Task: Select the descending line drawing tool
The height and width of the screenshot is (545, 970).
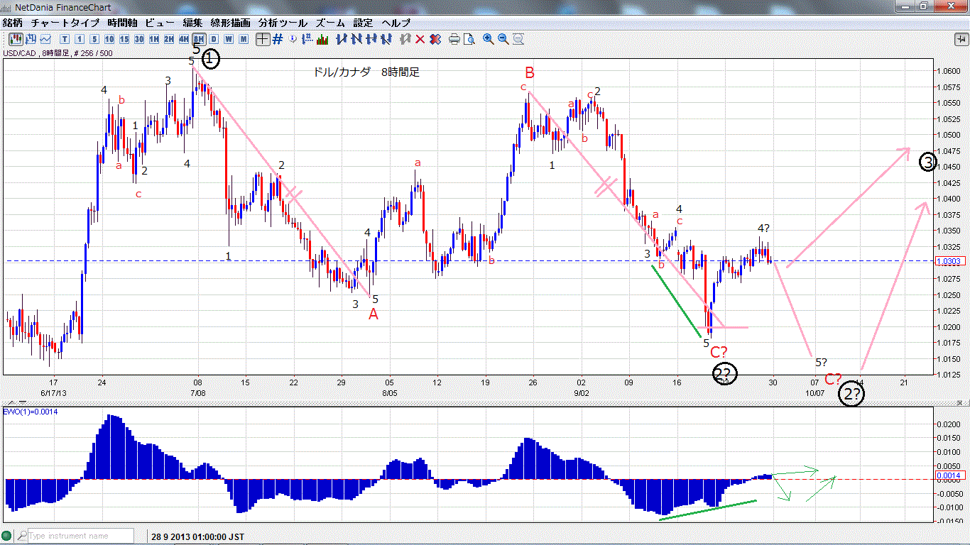Action: [356, 39]
